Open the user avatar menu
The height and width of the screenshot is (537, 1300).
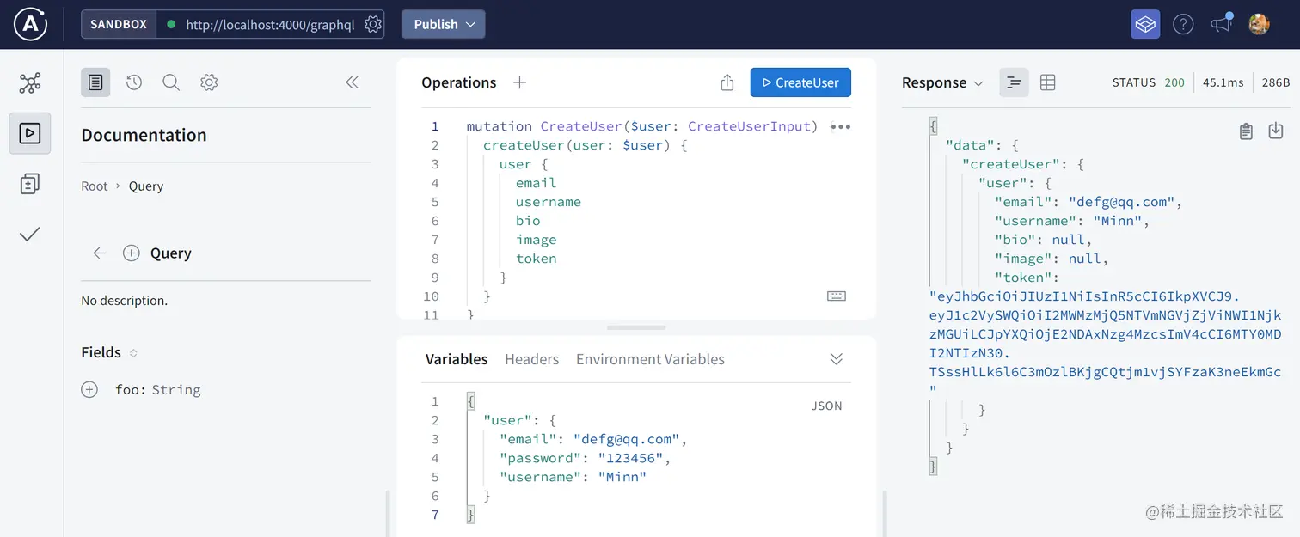point(1259,24)
